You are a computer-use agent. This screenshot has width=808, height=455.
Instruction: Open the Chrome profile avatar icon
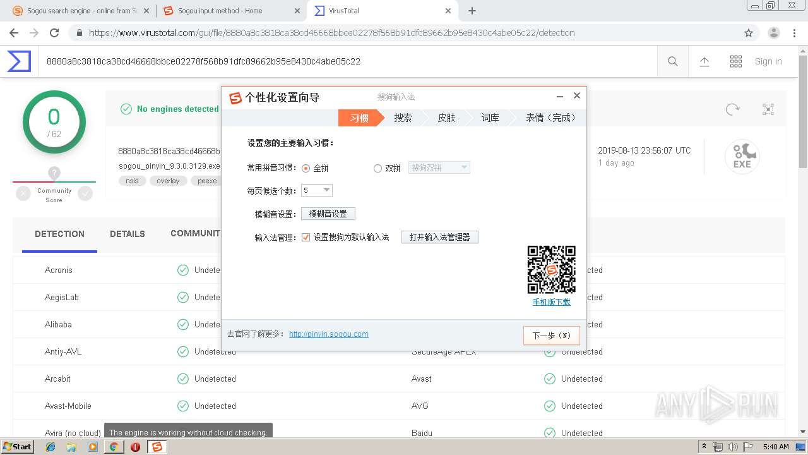(x=773, y=33)
